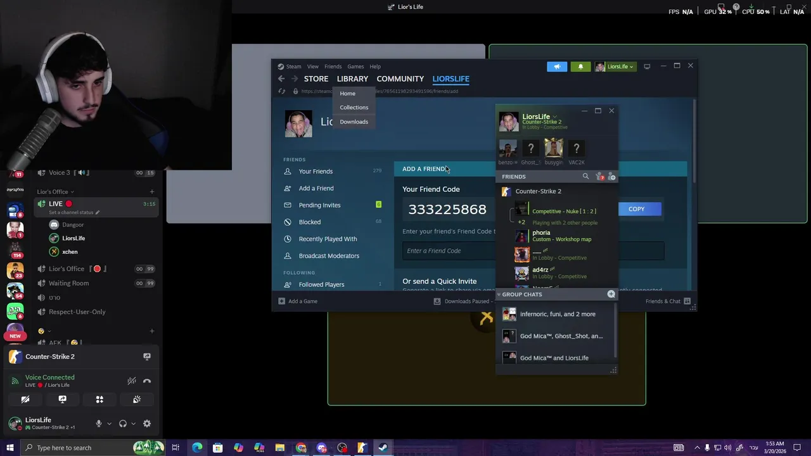
Task: Open the View menu in Steam
Action: point(313,66)
